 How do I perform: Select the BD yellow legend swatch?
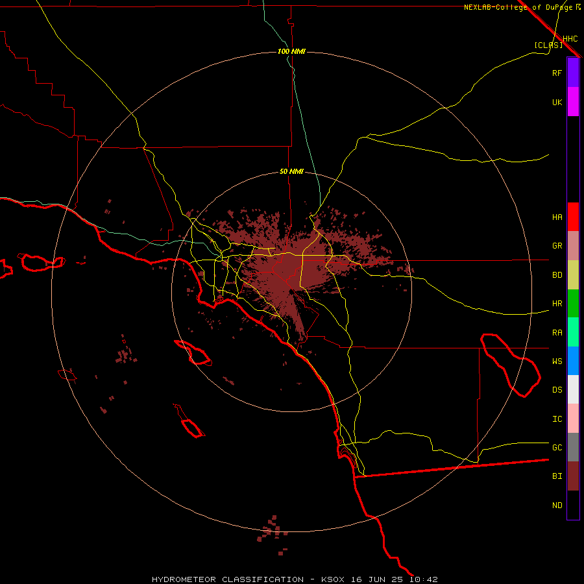(x=573, y=275)
